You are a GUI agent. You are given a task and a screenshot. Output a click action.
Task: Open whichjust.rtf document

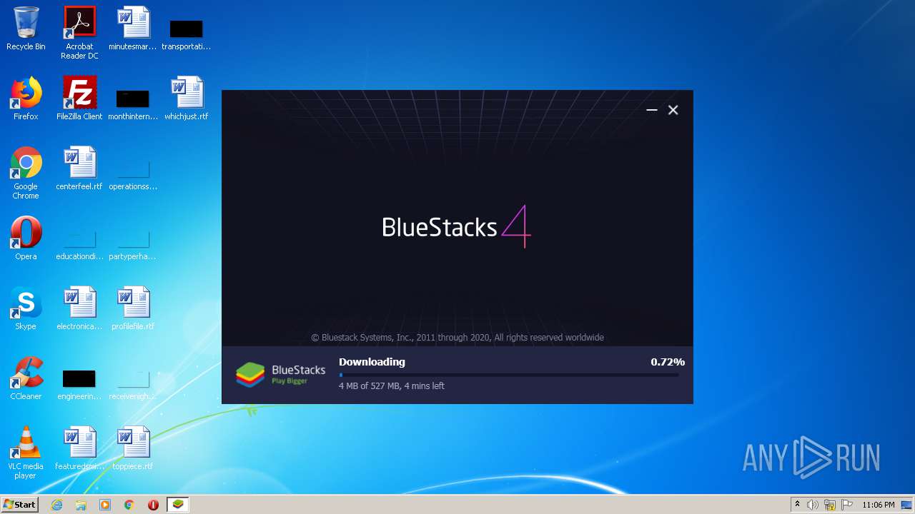(186, 99)
